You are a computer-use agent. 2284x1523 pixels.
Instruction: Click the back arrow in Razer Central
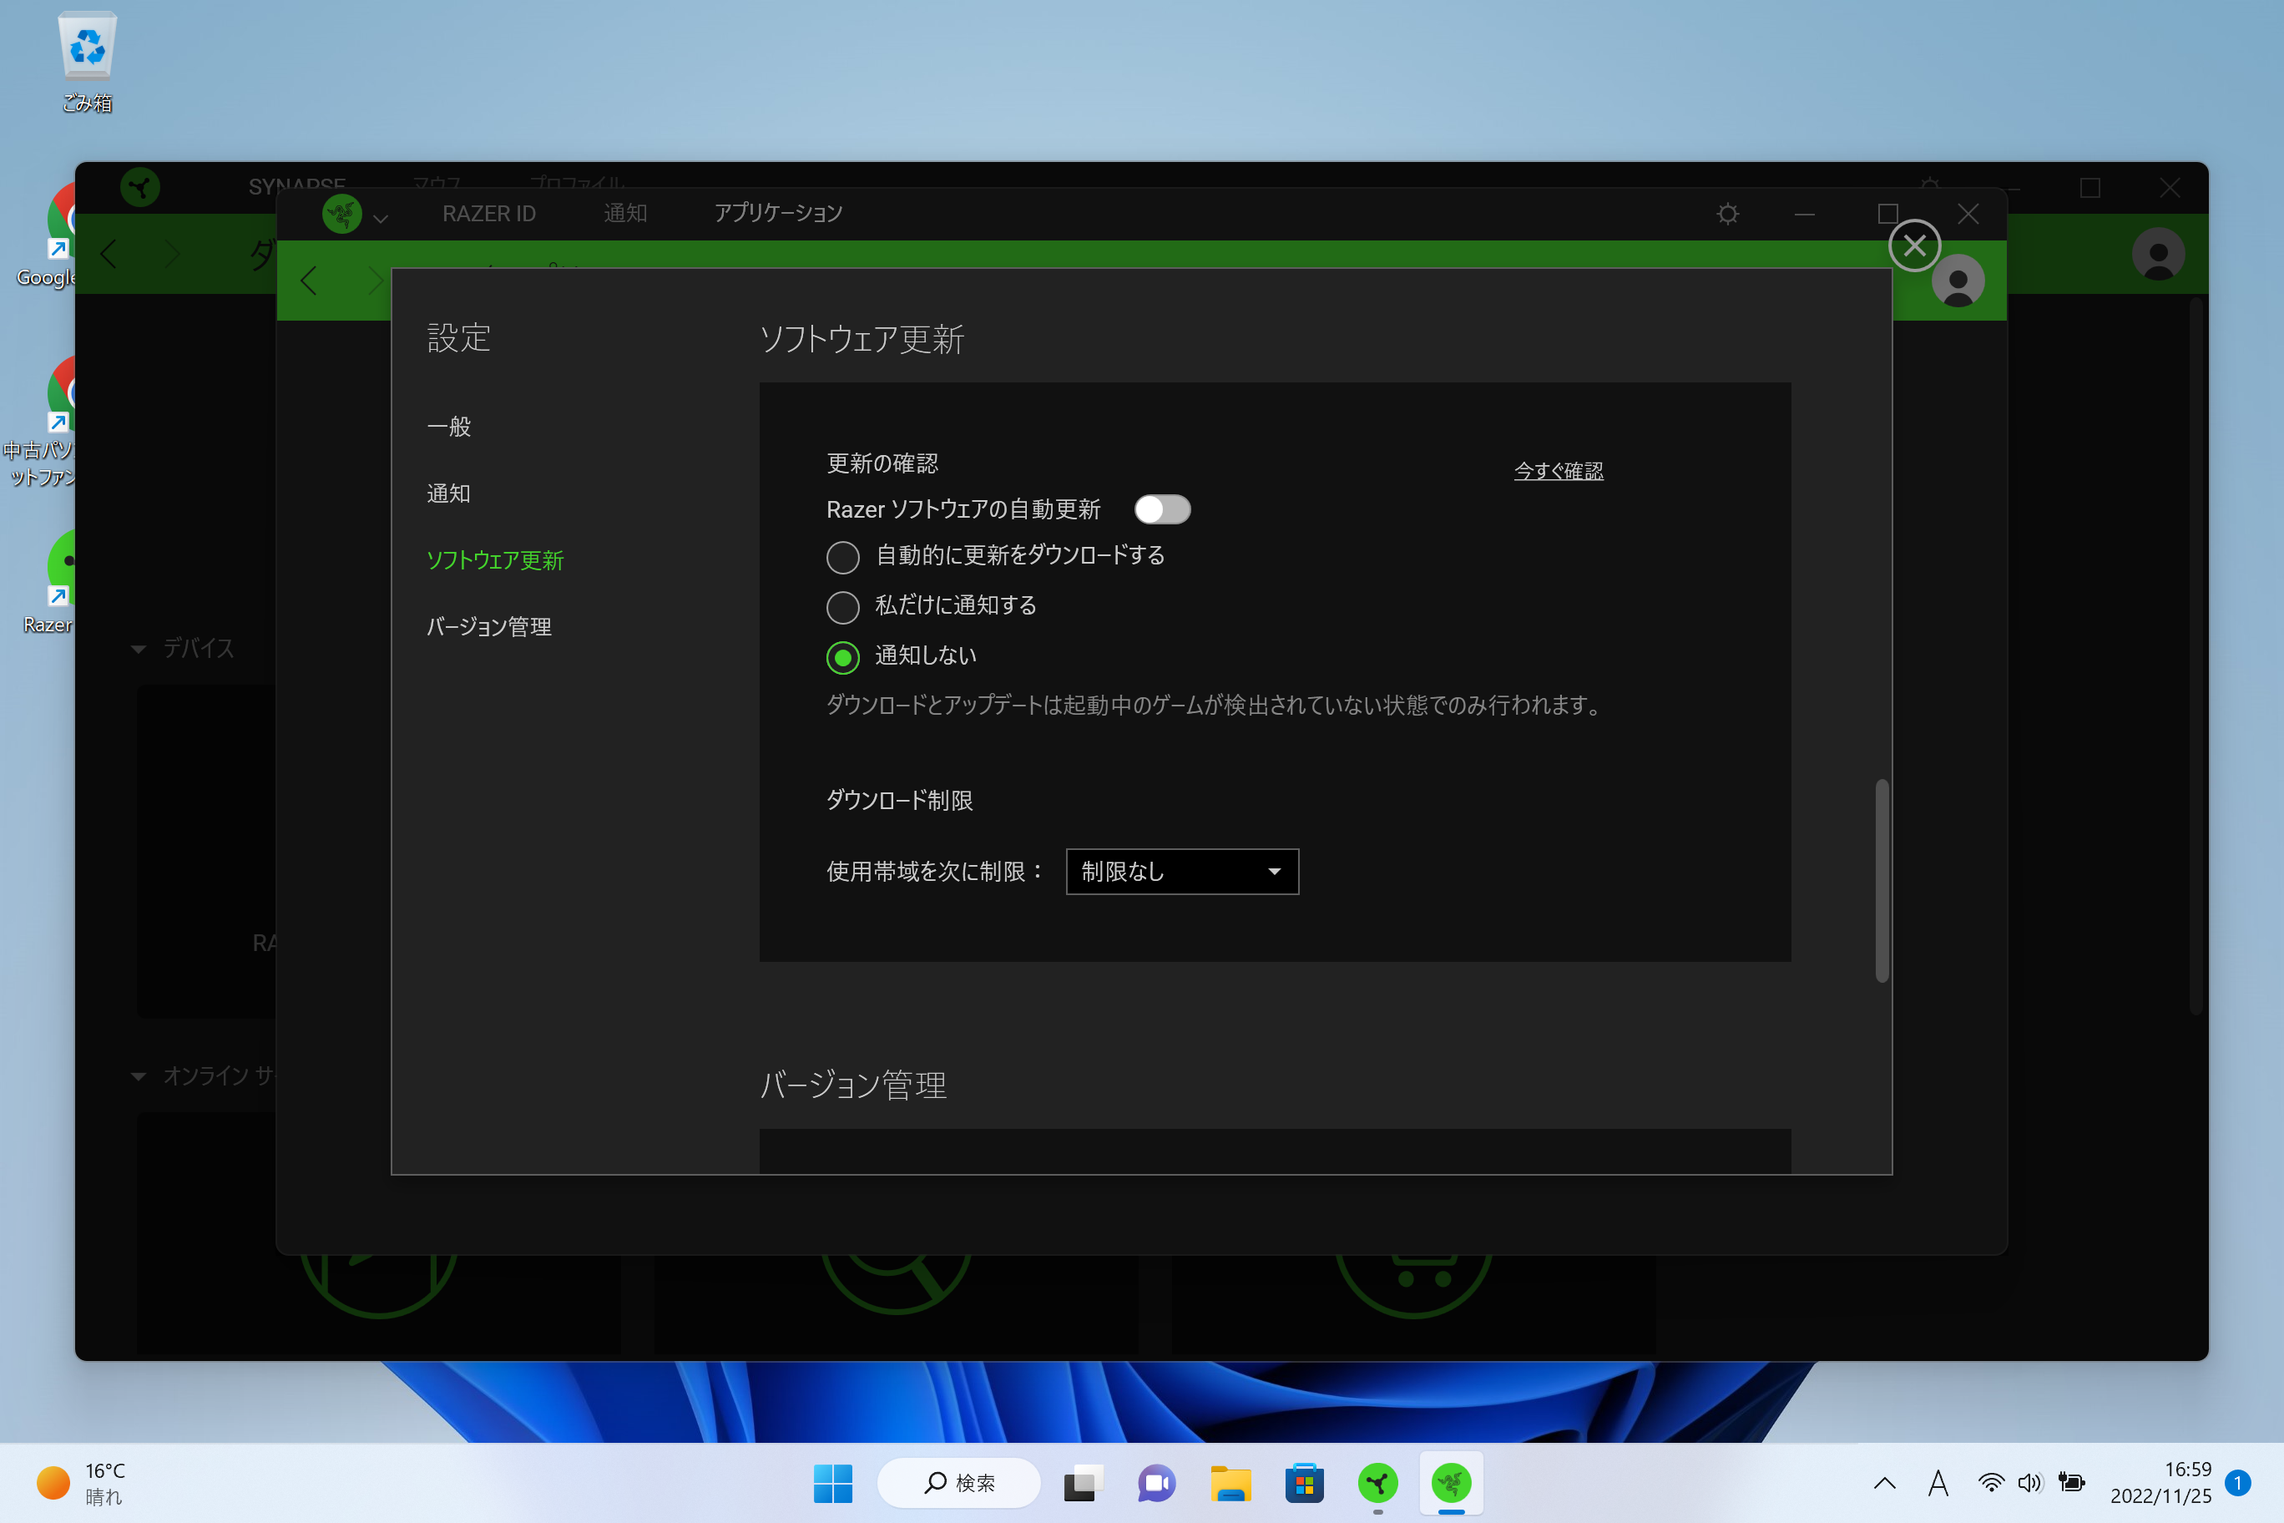309,281
